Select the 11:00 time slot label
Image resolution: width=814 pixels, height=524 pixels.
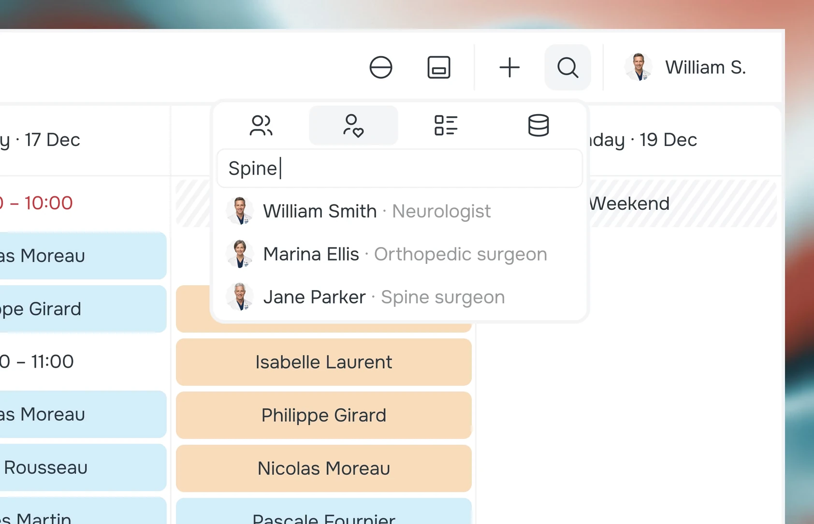[37, 362]
